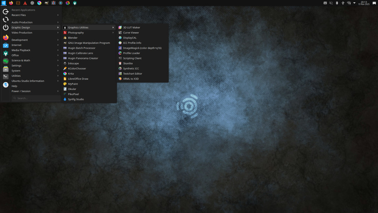Open the muted volume tray icon
Viewport: 378px width, 213px height.
331,3
